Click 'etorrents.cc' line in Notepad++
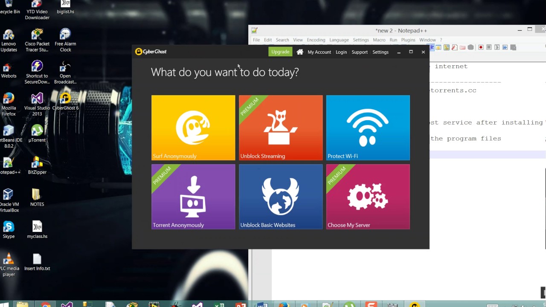 [x=453, y=90]
